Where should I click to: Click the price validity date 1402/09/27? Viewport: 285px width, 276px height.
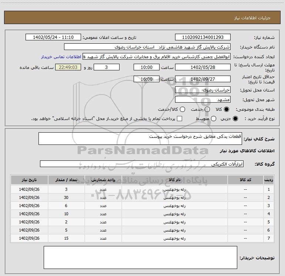tap(202, 79)
